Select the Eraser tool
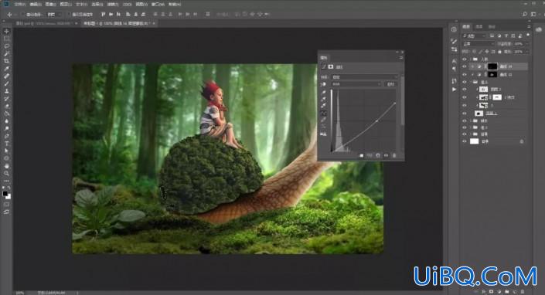Image resolution: width=545 pixels, height=295 pixels. coord(6,106)
